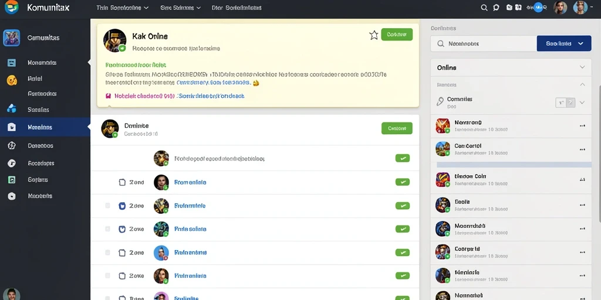The height and width of the screenshot is (300, 601).
Task: Open more options for Uncoe Coln
Action: pos(582,179)
